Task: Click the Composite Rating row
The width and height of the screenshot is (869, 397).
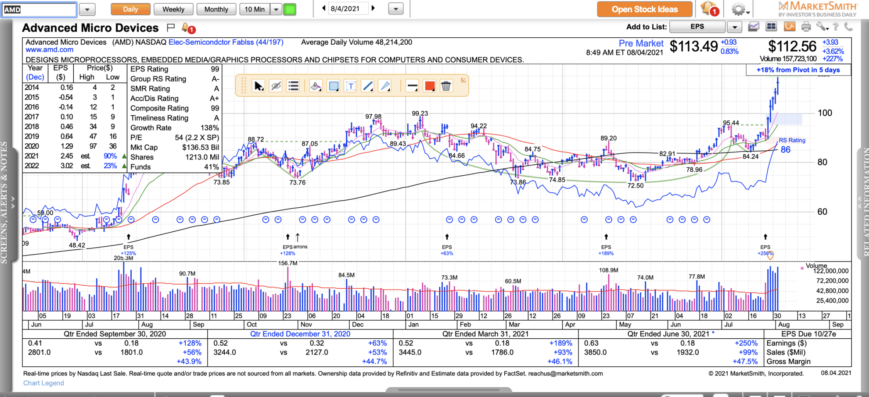Action: [x=175, y=108]
